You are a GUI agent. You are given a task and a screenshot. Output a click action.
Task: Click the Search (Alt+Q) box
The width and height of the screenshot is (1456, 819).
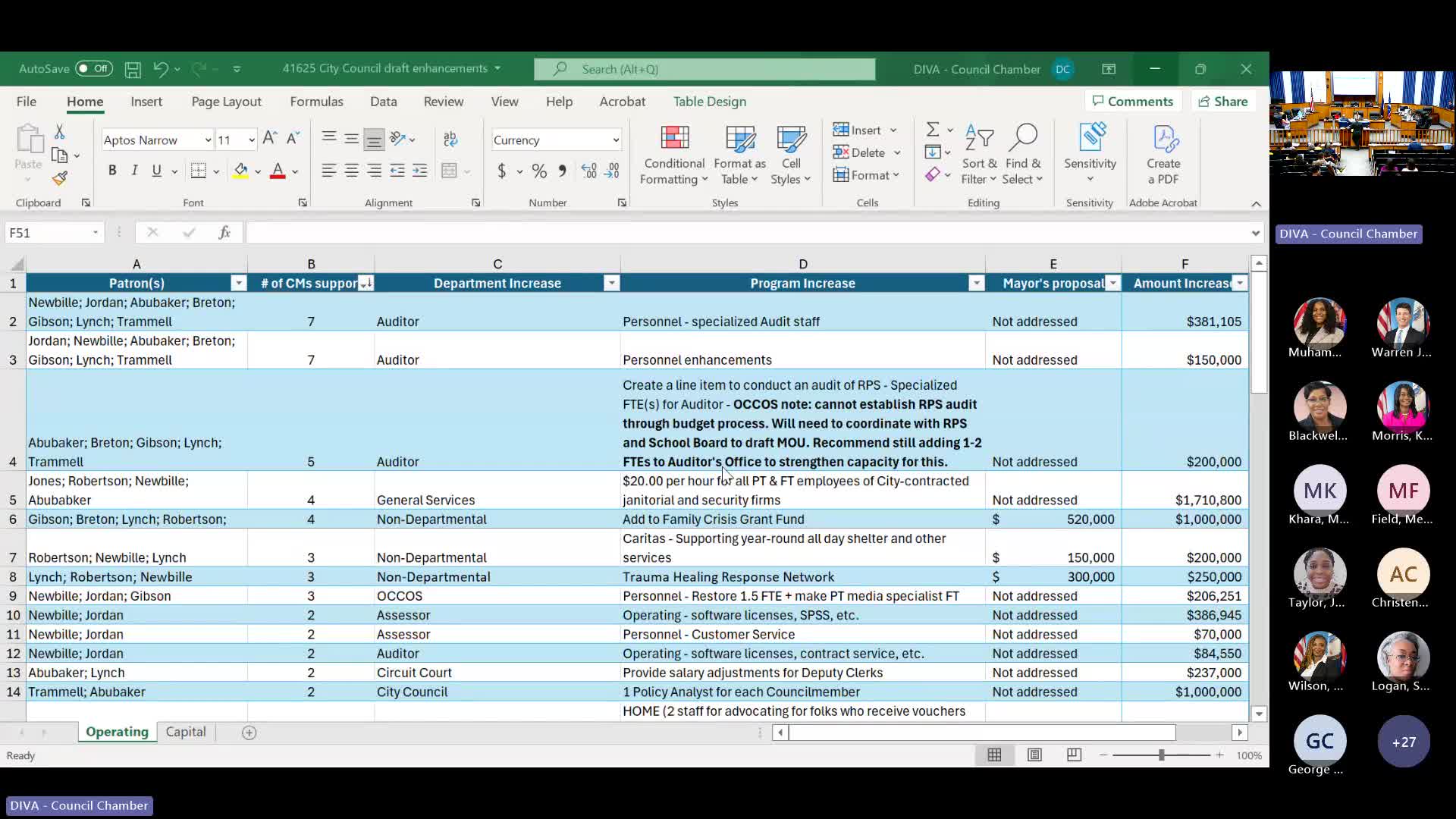(x=704, y=69)
